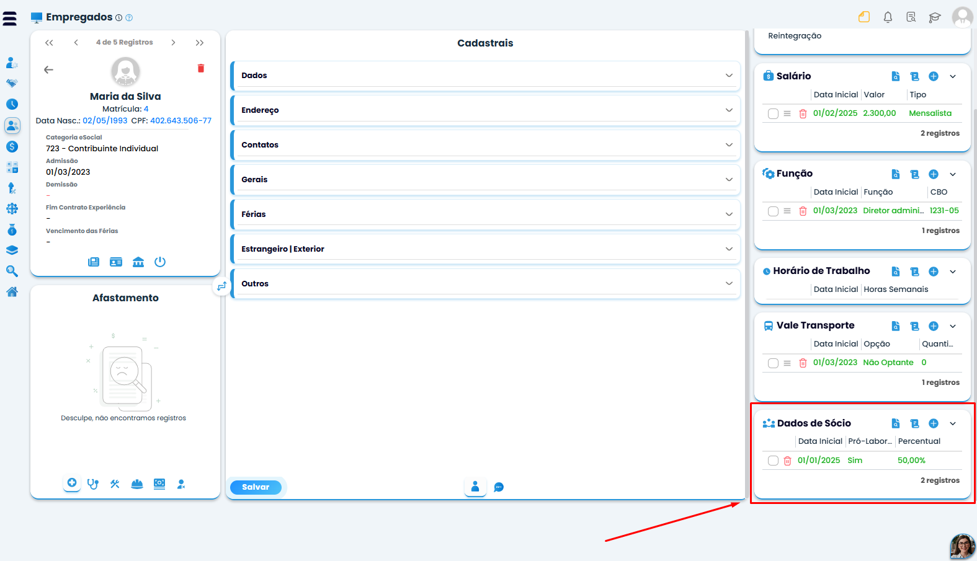This screenshot has width=977, height=561.
Task: Check the Dados de Sócio row checkbox
Action: pyautogui.click(x=773, y=461)
